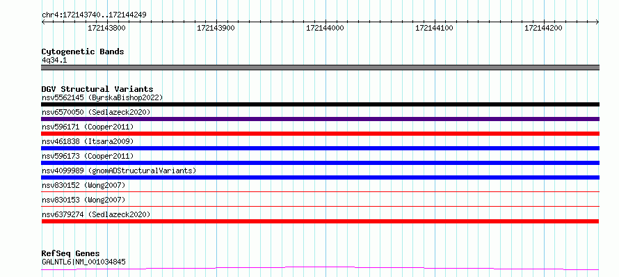Click nsv461838 (Itsara2009) label
This screenshot has height=277, width=619.
(88, 141)
